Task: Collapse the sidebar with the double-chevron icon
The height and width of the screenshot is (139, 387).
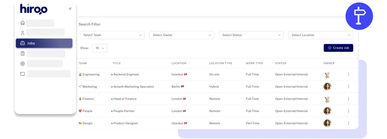Action: pyautogui.click(x=70, y=9)
